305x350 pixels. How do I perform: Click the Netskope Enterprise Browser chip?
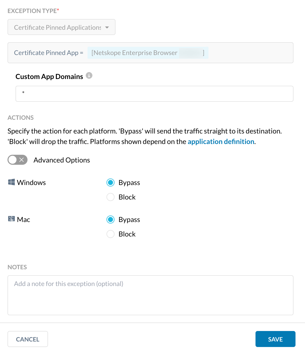[x=148, y=53]
